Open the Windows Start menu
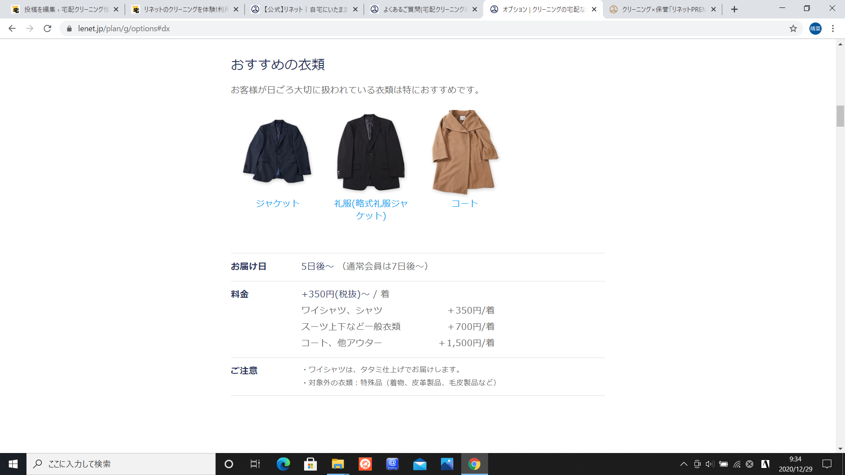The height and width of the screenshot is (475, 845). [13, 464]
